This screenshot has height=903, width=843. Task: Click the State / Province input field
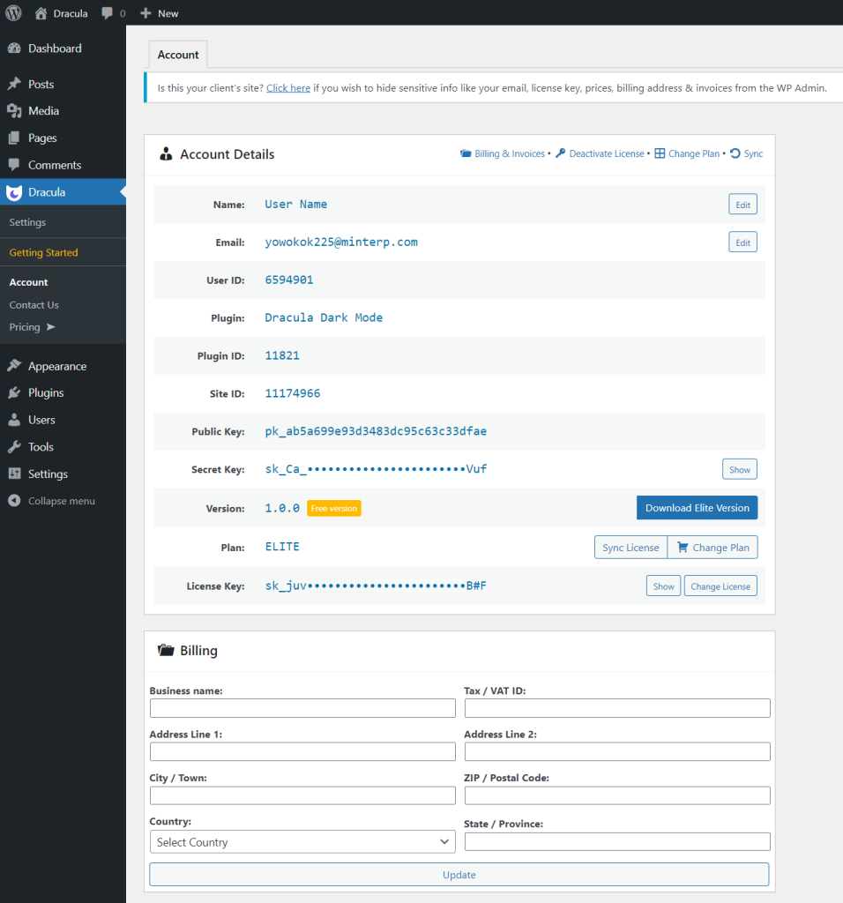pos(617,841)
